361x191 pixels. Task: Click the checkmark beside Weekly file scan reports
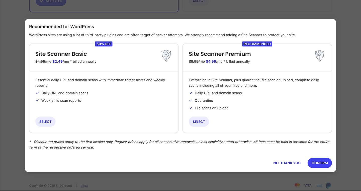[x=37, y=100]
